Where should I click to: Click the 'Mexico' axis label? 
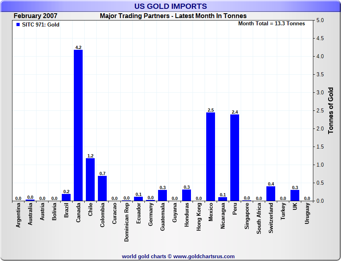click(x=211, y=212)
